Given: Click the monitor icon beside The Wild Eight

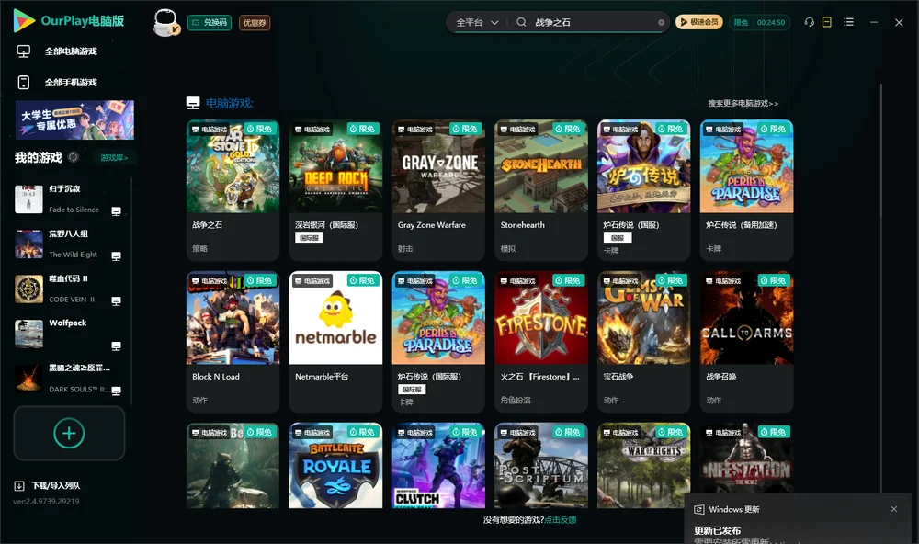Looking at the screenshot, I should [116, 256].
